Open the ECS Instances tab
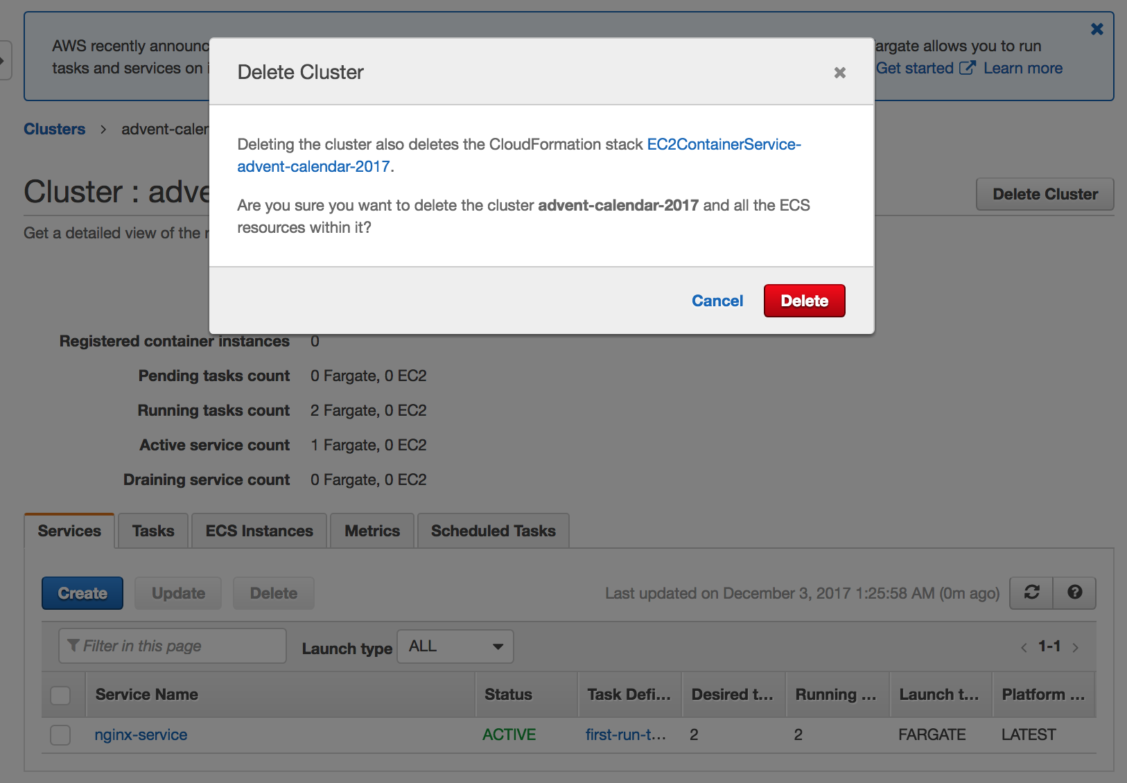The image size is (1127, 783). point(259,531)
